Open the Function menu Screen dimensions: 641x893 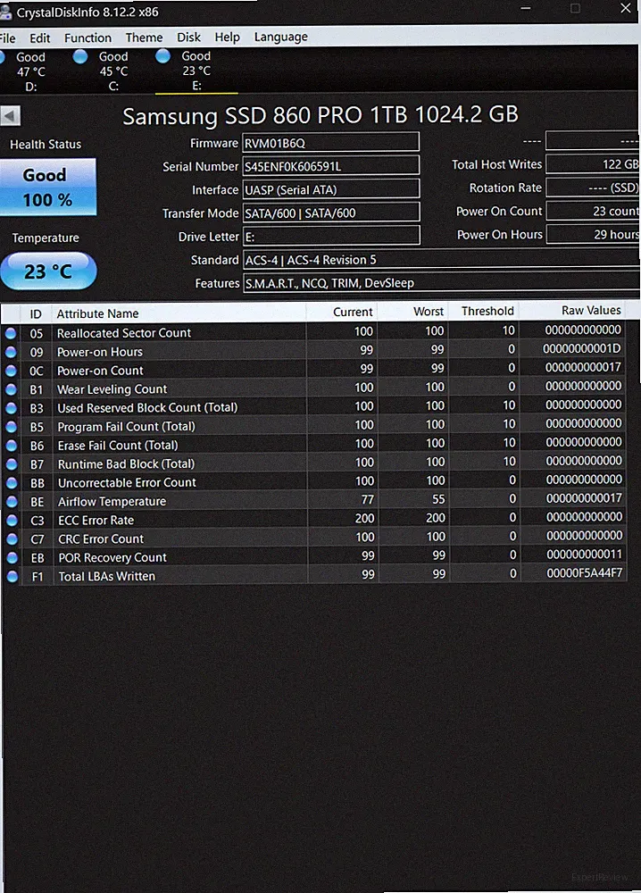(x=87, y=38)
